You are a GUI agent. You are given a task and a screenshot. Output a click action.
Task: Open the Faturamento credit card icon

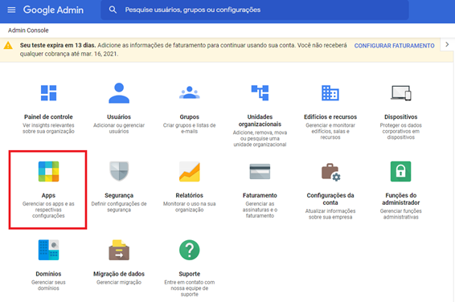(260, 171)
